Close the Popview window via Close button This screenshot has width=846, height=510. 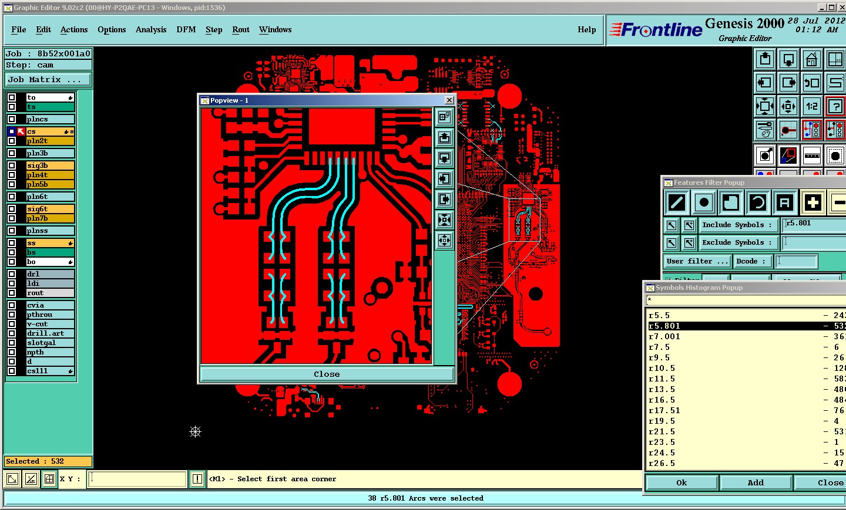click(x=327, y=374)
